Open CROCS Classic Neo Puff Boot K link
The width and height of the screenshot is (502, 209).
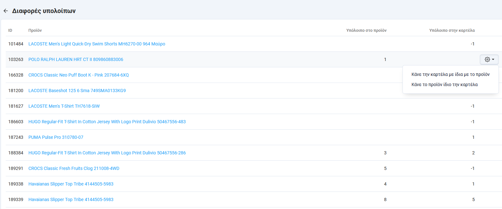[79, 75]
